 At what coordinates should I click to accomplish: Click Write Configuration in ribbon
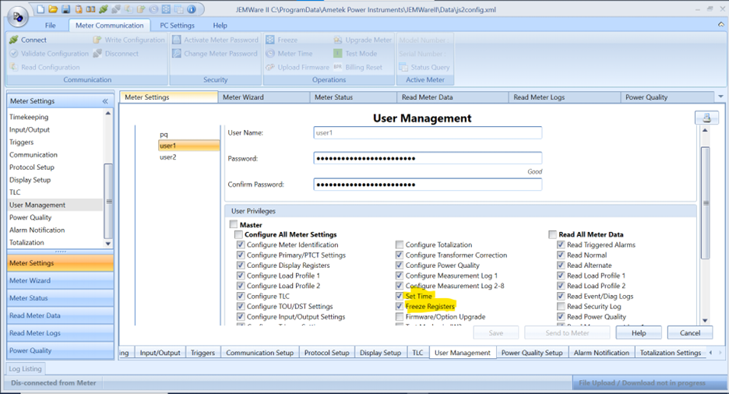[129, 40]
